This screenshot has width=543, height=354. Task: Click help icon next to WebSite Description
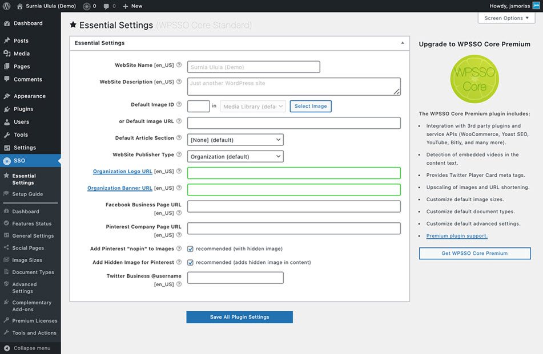click(x=179, y=82)
